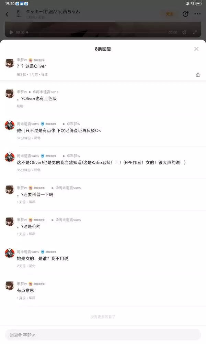Image resolution: width=206 pixels, height=344 pixels.
Task: Click the video progress slider
Action: pos(96,32)
